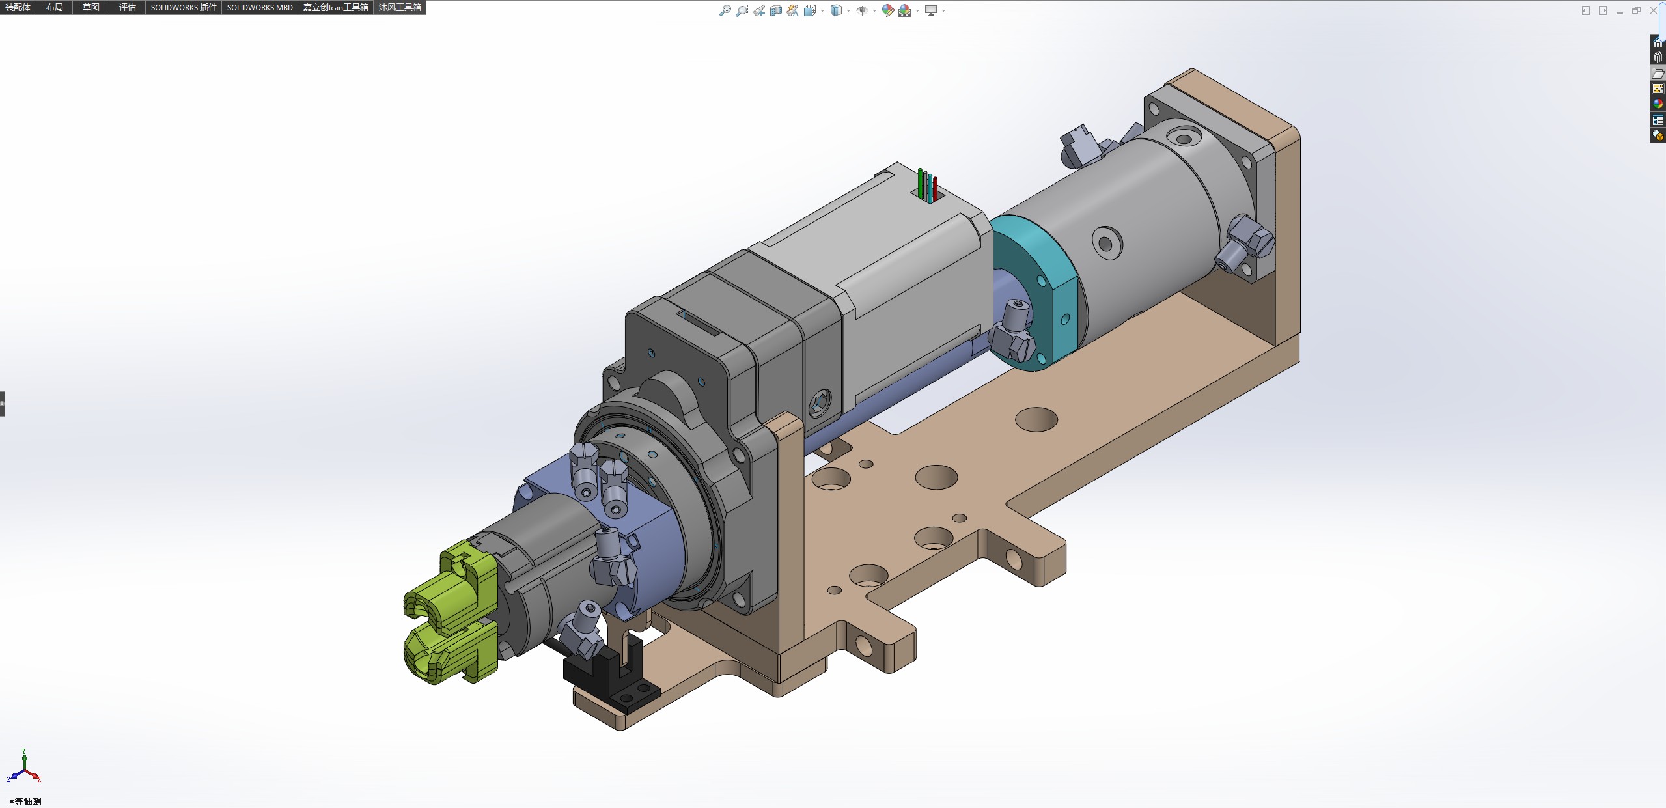Click the Zoom to Fit icon
The height and width of the screenshot is (808, 1666).
725,10
